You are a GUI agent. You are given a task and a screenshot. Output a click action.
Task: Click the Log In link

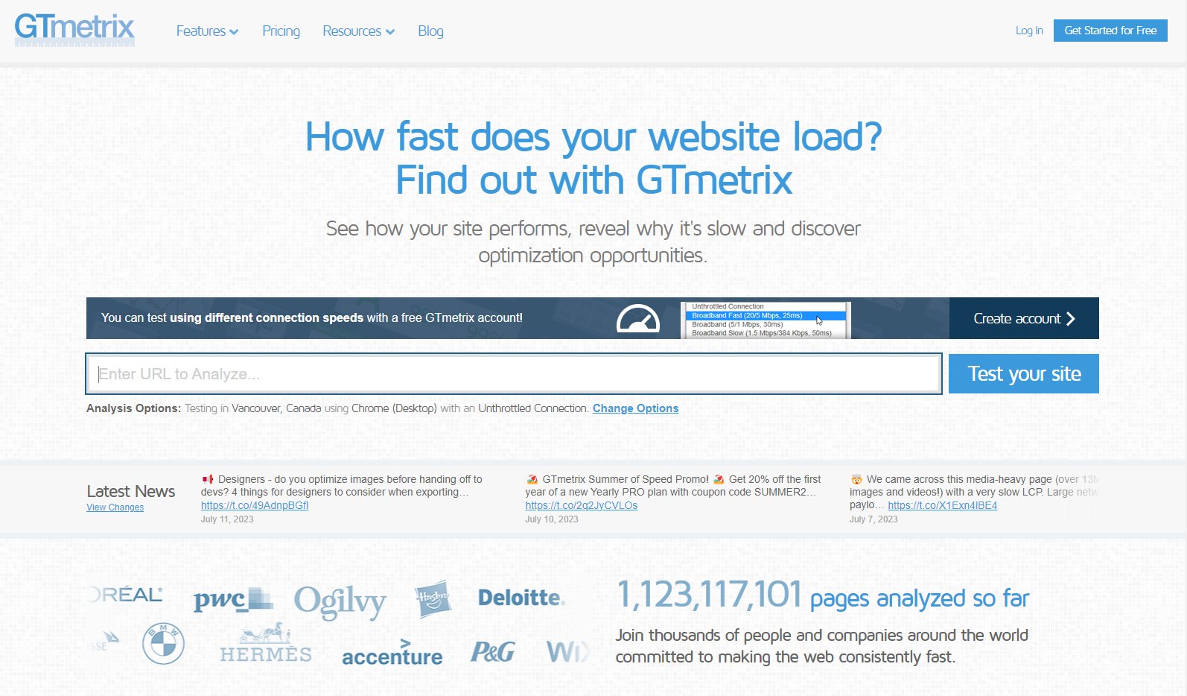1029,31
